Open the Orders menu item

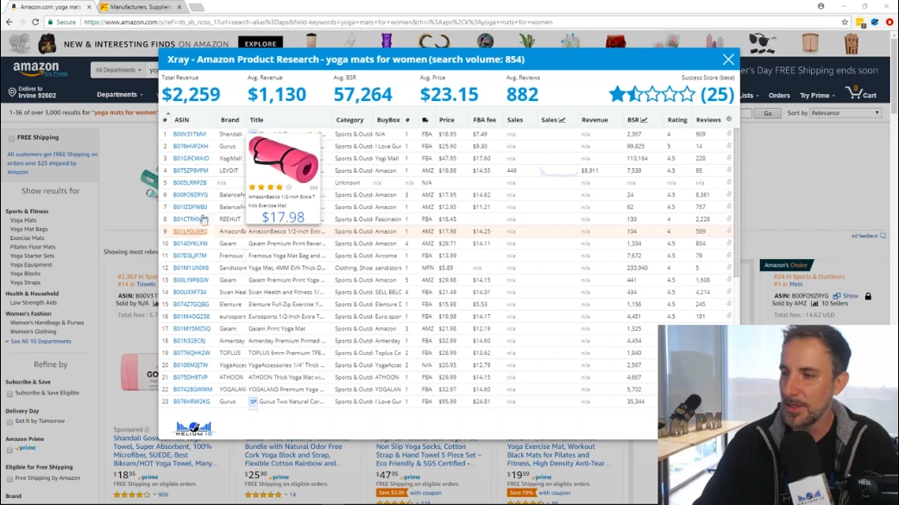click(x=778, y=96)
